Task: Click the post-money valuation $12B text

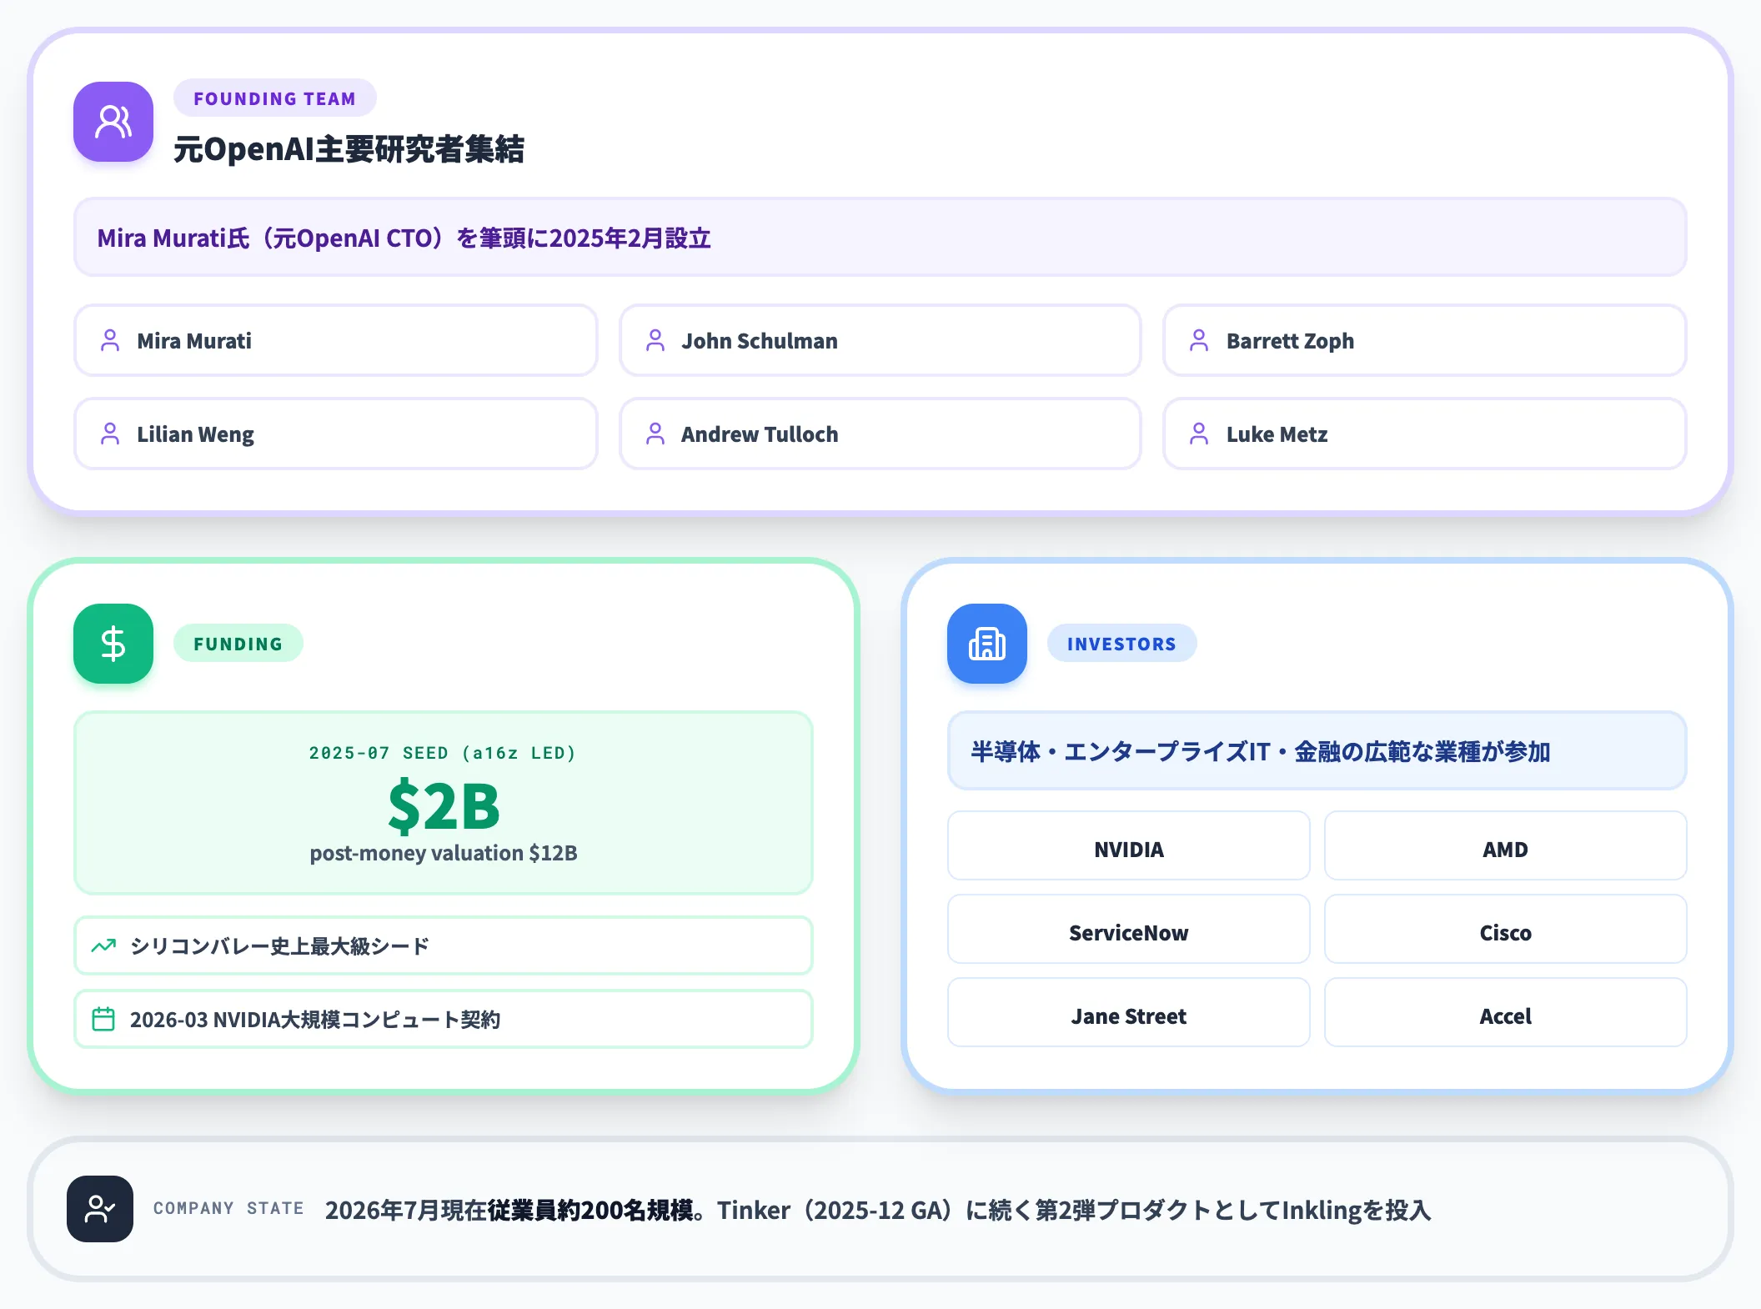Action: [x=444, y=853]
